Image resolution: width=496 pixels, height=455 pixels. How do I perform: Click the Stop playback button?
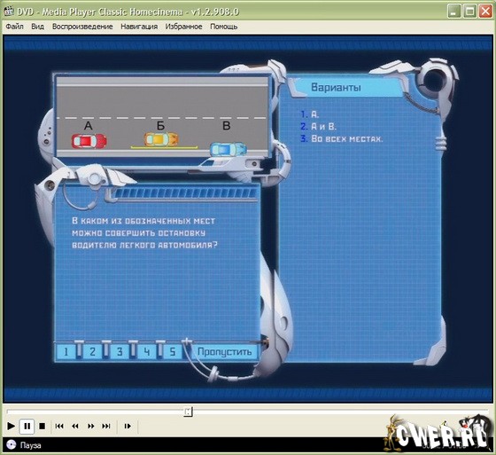(x=42, y=426)
